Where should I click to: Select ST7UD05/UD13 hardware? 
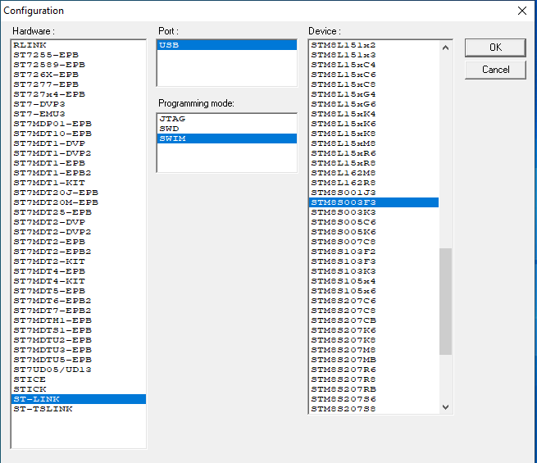point(79,370)
